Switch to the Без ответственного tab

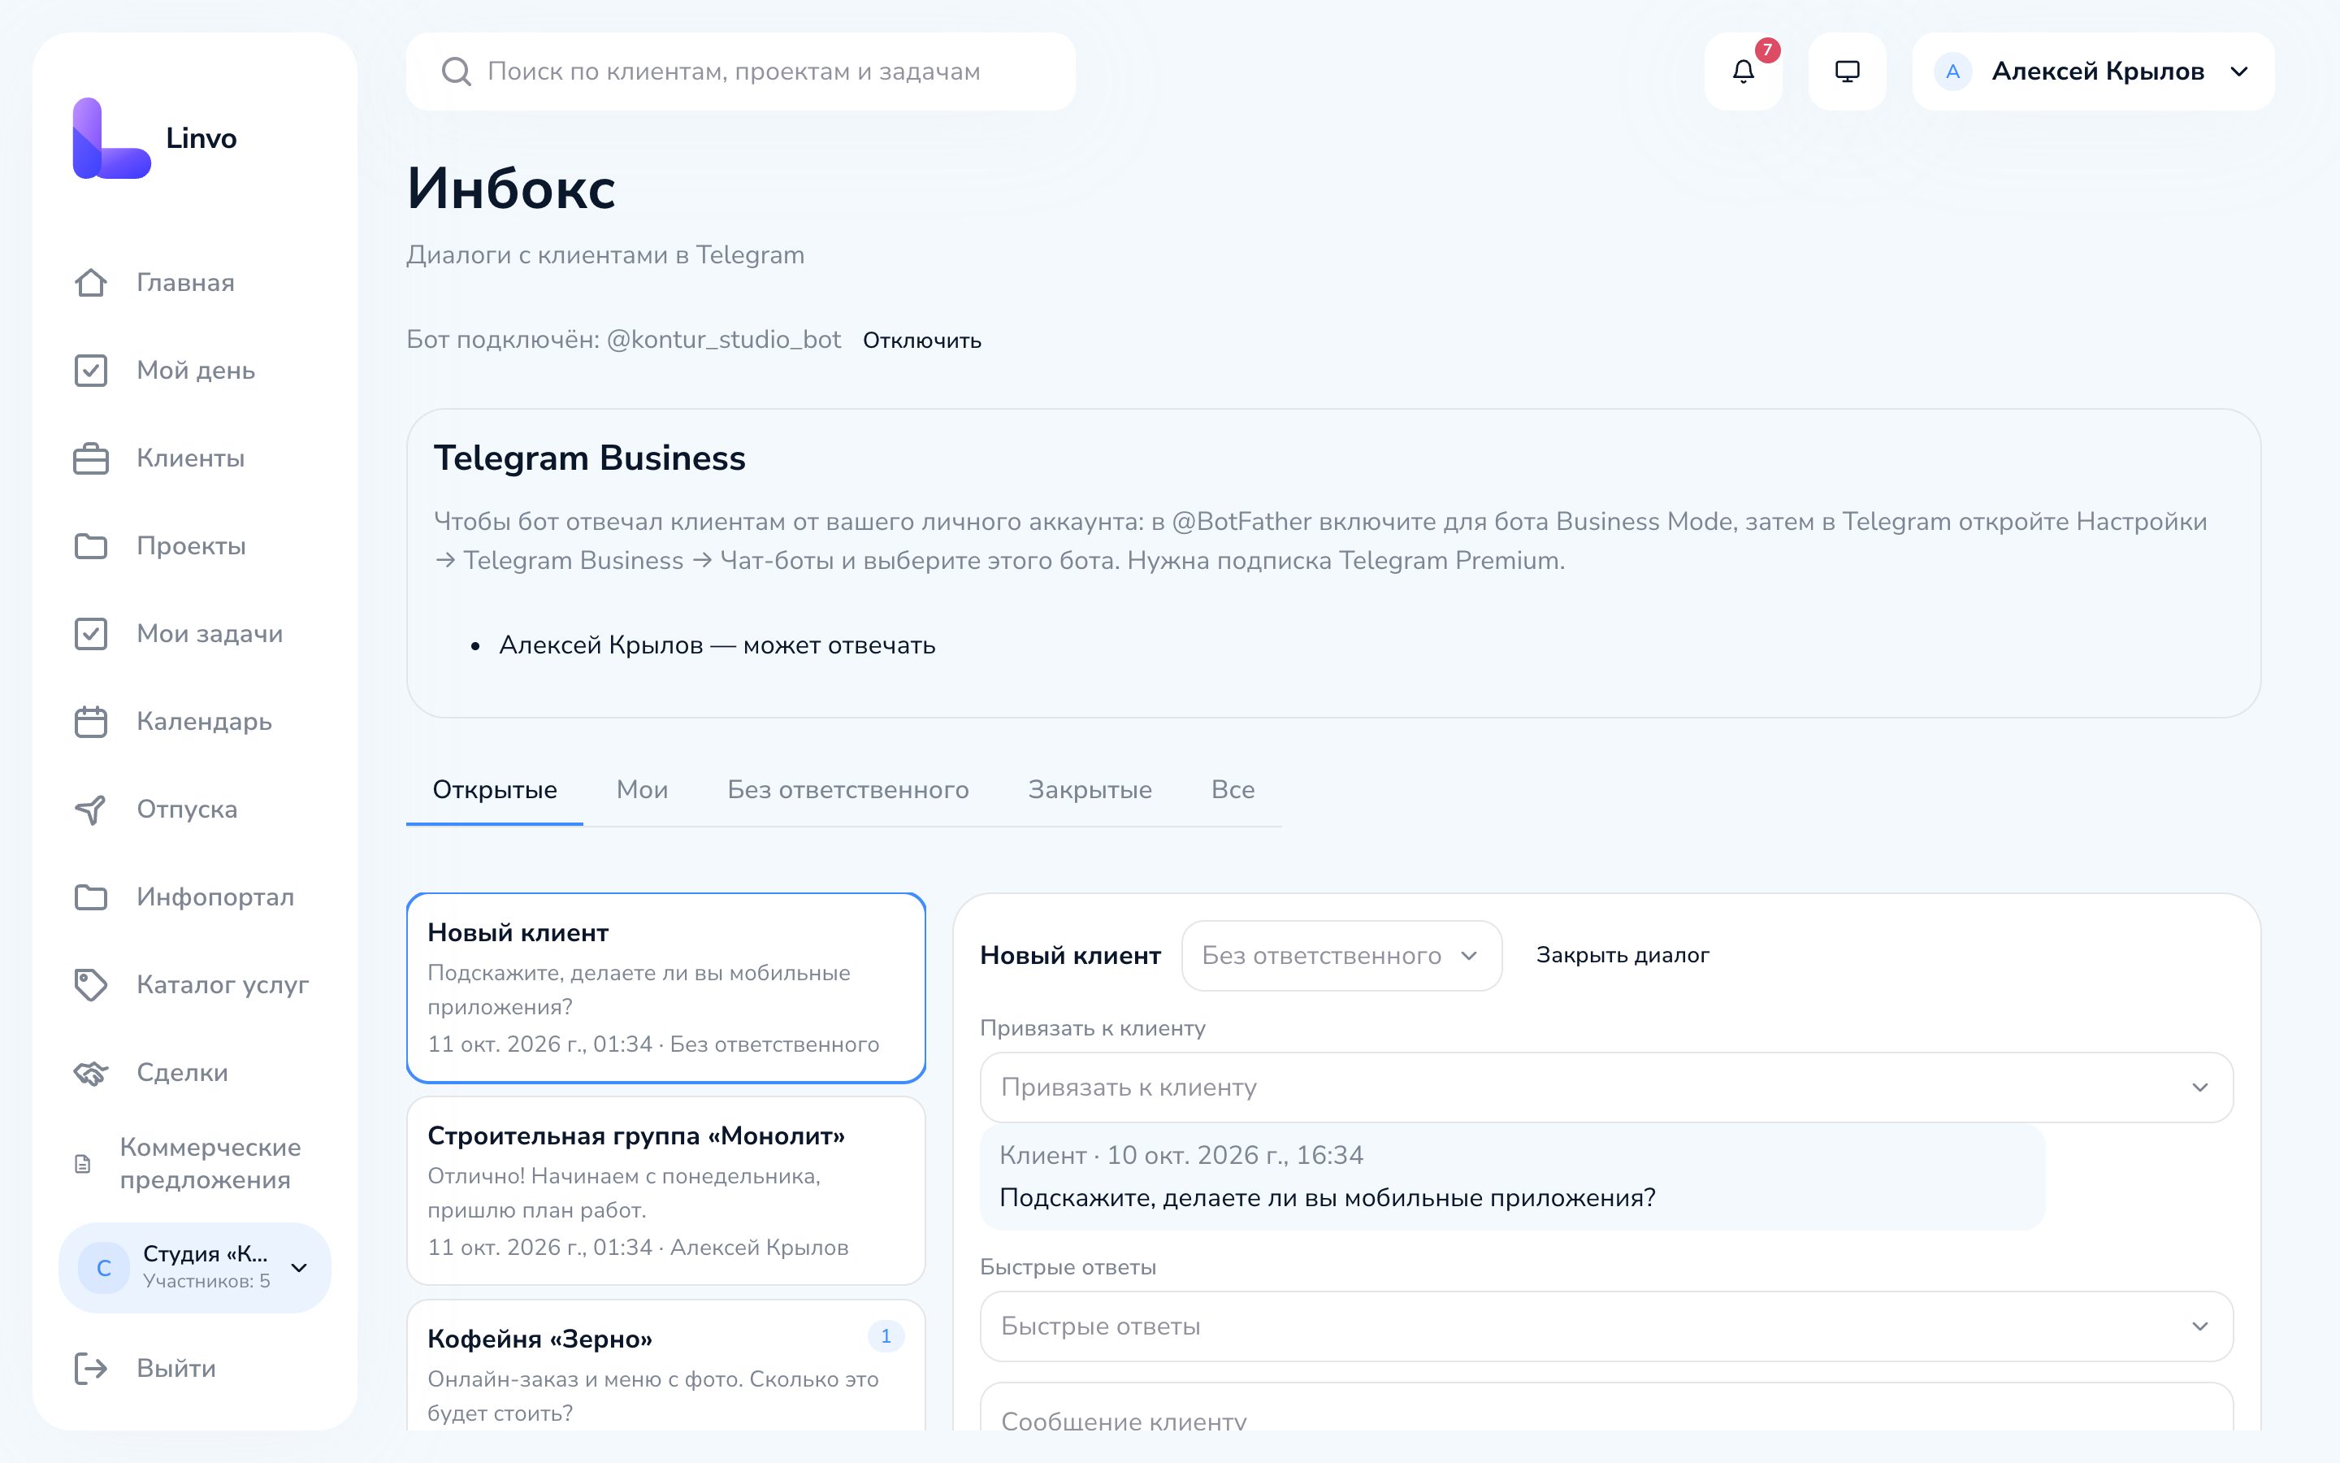(848, 789)
